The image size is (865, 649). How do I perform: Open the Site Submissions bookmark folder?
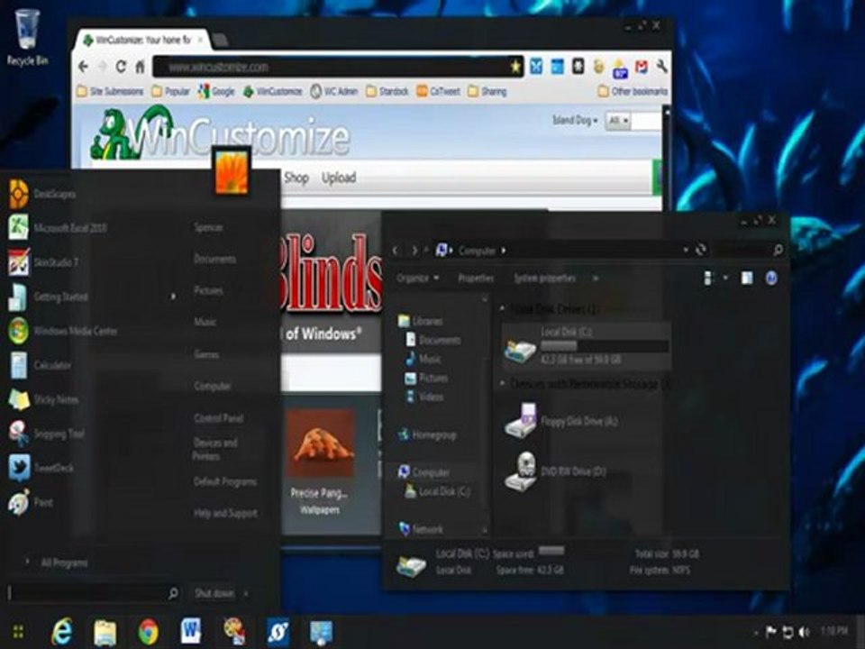110,91
